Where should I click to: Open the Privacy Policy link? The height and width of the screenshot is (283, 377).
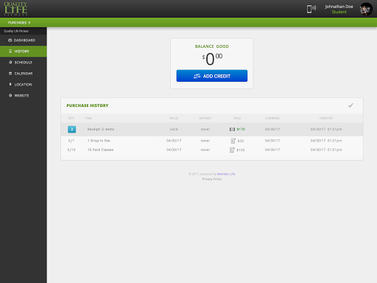tap(212, 179)
